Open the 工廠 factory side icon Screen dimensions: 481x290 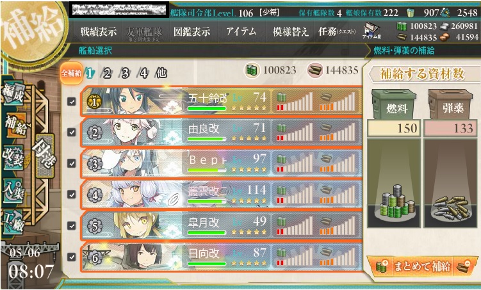(13, 222)
